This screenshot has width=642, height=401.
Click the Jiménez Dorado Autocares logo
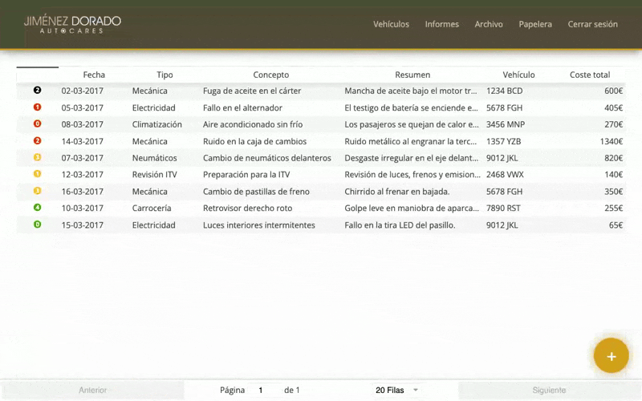click(72, 25)
